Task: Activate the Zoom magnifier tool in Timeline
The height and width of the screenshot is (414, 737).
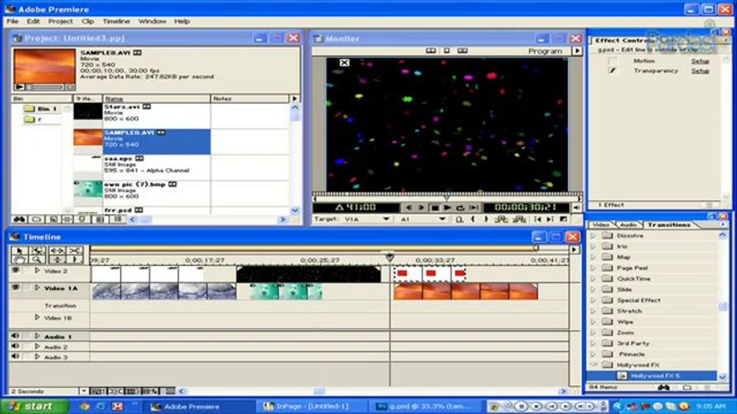Action: tap(37, 259)
